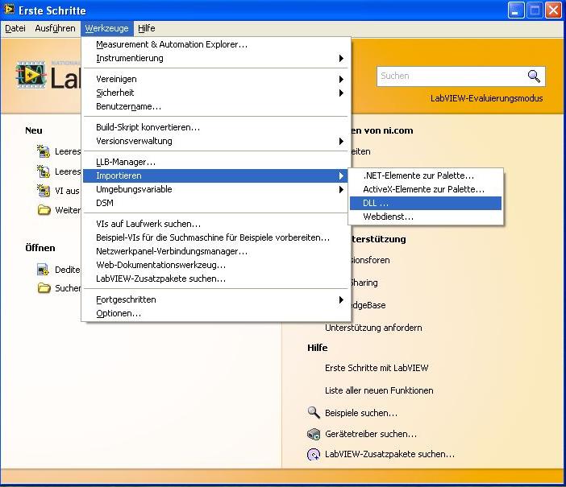Click the folder icon under Öffnen
566x487 pixels.
pyautogui.click(x=44, y=288)
